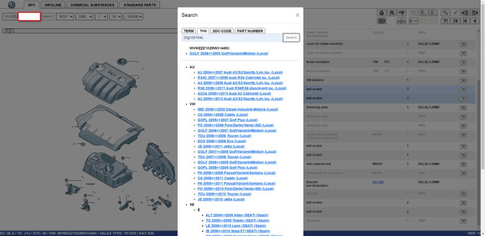Open GOLF 2006>>2007 Golf/Variant link

pos(237,131)
